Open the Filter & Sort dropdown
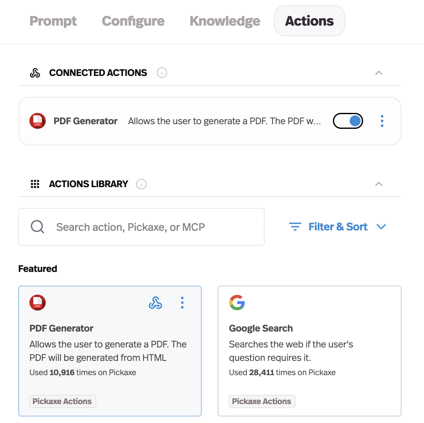The image size is (424, 423). pyautogui.click(x=338, y=227)
